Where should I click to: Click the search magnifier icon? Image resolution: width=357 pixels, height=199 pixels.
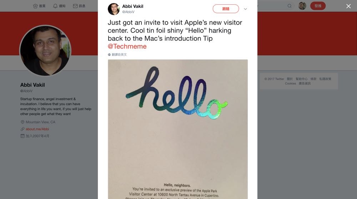click(x=290, y=6)
